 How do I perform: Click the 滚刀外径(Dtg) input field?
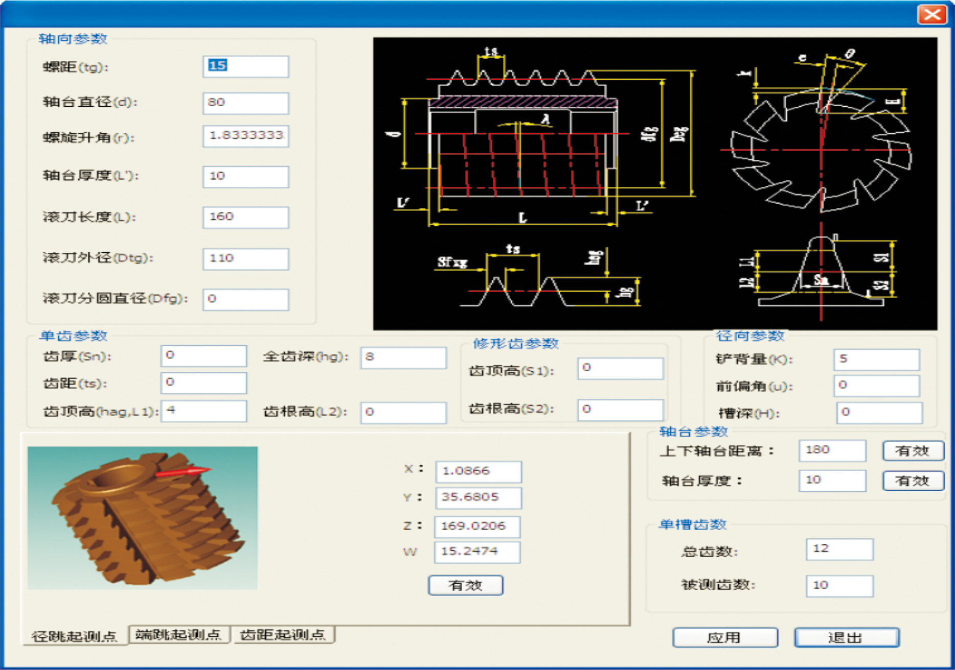click(245, 258)
